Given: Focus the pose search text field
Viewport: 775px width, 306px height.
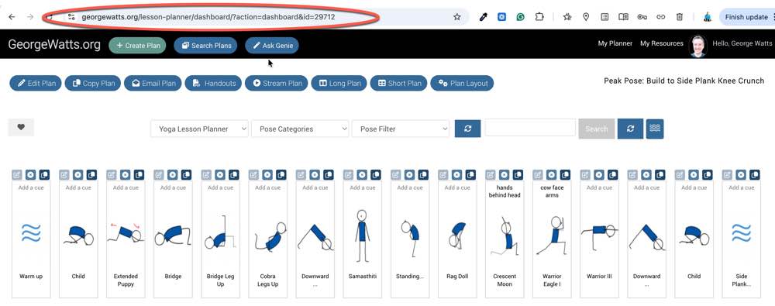Looking at the screenshot, I should pyautogui.click(x=530, y=128).
